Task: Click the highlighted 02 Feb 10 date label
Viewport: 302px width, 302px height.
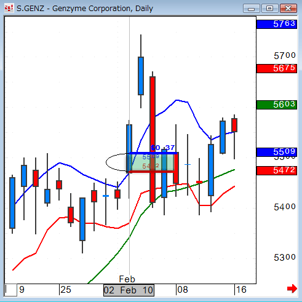Action: pyautogui.click(x=129, y=290)
